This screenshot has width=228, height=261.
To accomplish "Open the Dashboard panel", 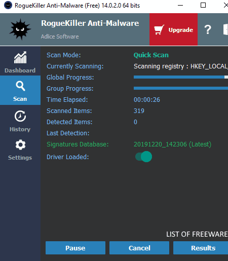I will (20, 62).
